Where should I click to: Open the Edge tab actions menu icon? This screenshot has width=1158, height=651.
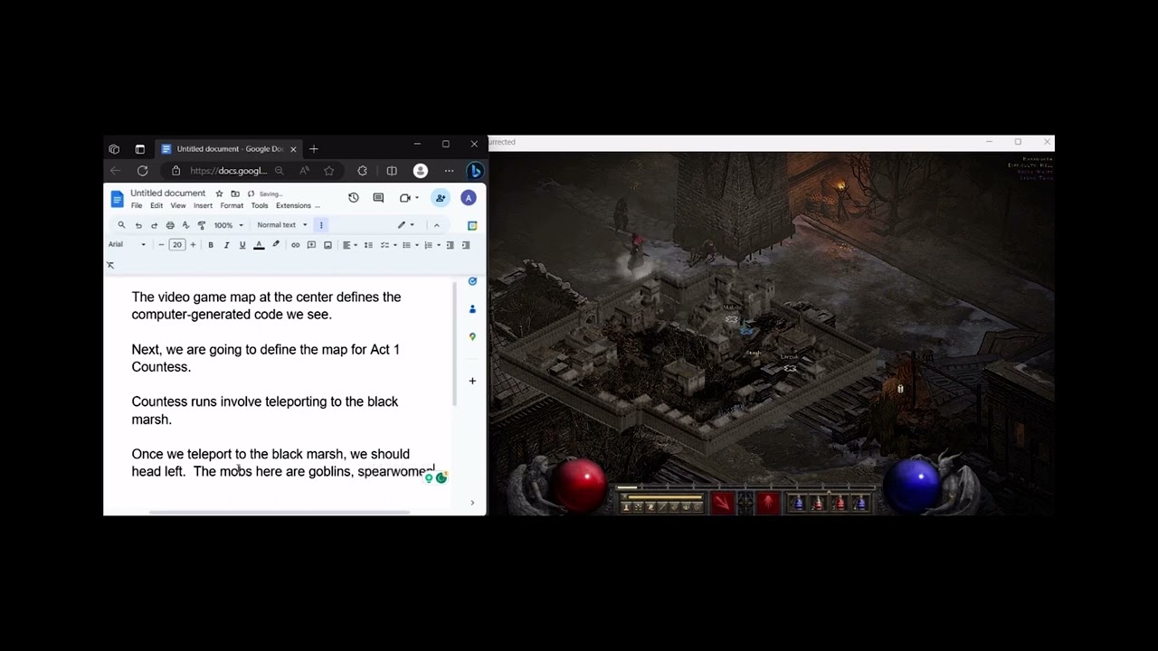139,148
